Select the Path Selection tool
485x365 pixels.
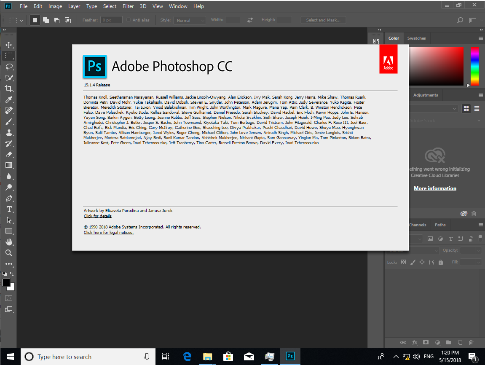(x=9, y=220)
